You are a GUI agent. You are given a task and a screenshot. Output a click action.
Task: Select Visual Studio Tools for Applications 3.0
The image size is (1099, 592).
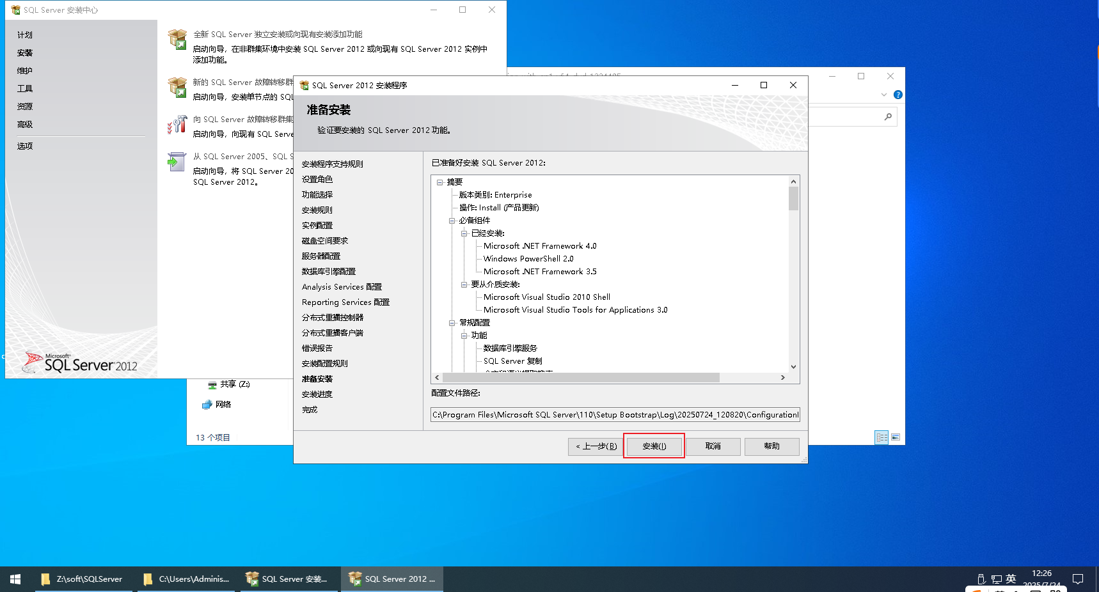tap(575, 310)
